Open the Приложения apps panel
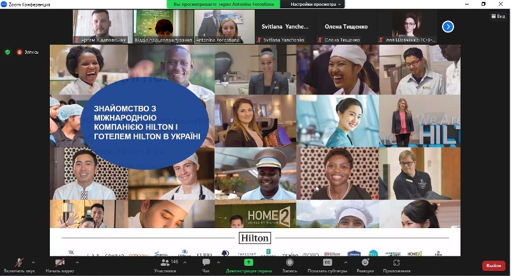511x276 pixels. point(396,266)
